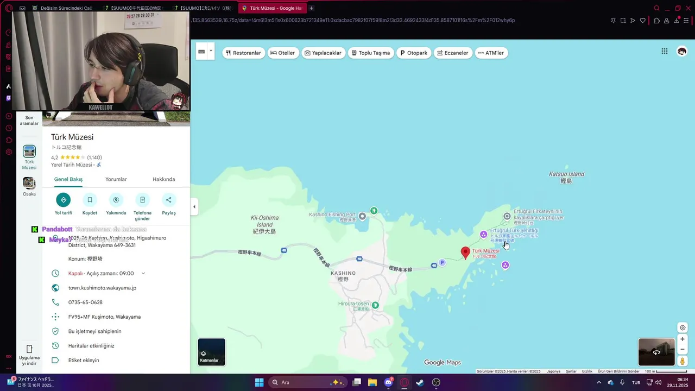Switch to the Hakkında tab

(x=163, y=179)
